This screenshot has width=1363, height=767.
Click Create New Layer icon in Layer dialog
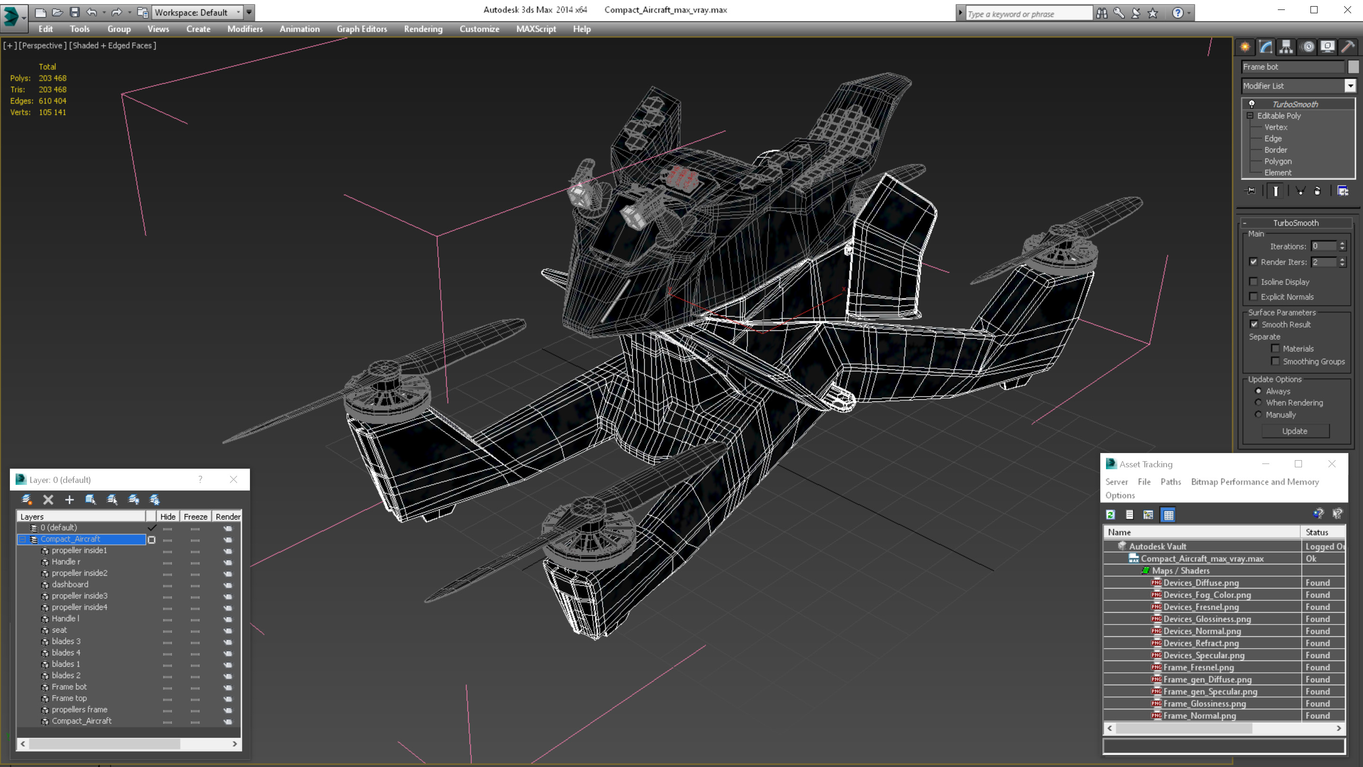pyautogui.click(x=27, y=499)
